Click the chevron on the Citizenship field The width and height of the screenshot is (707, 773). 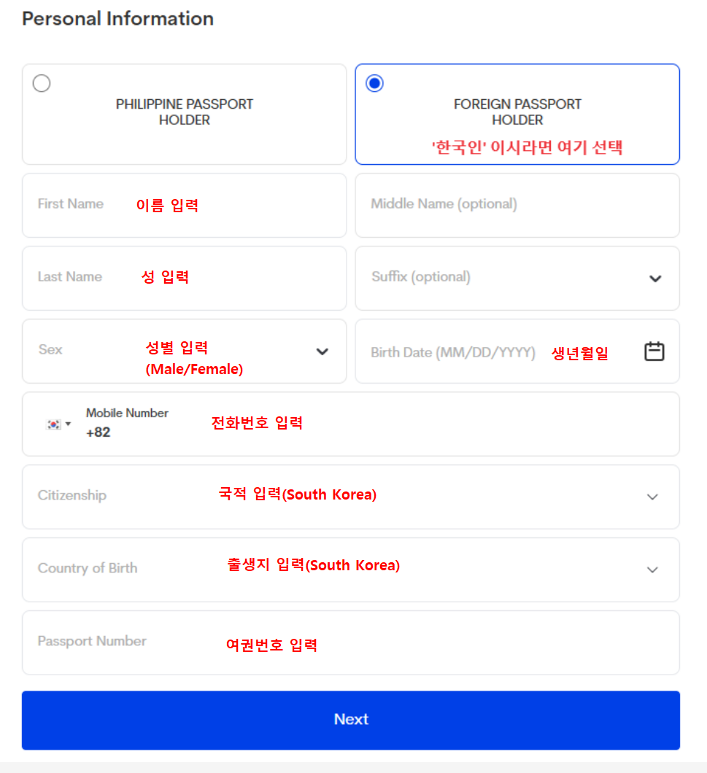[652, 497]
